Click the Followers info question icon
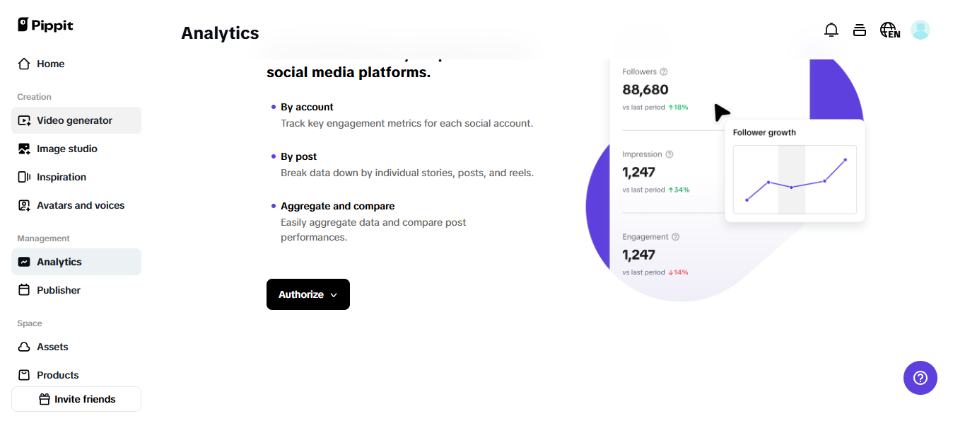The height and width of the screenshot is (421, 965). pyautogui.click(x=664, y=71)
